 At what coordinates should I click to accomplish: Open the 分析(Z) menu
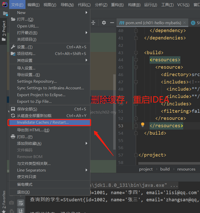pos(101,5)
